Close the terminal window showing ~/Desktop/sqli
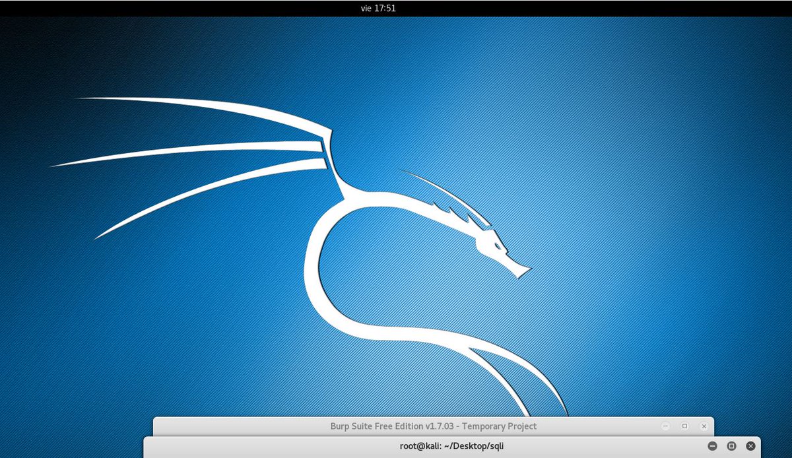Viewport: 792px width, 458px height. 750,445
